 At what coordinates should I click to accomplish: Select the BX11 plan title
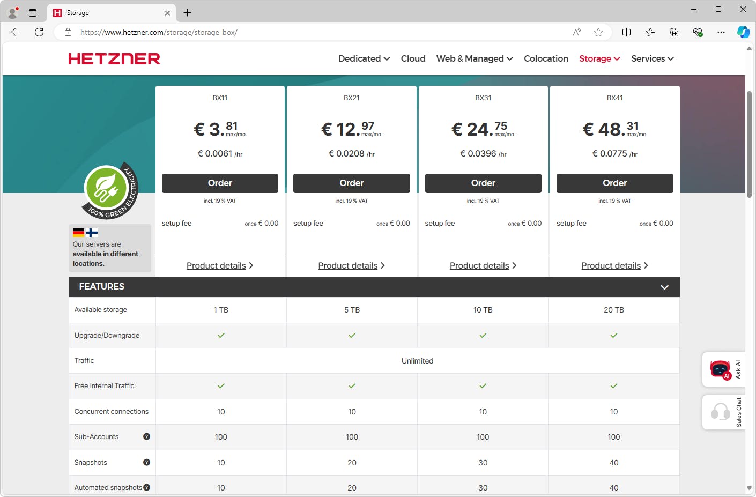point(220,98)
